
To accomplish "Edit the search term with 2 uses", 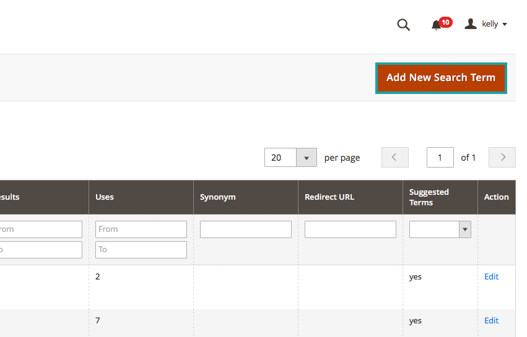I will (491, 277).
